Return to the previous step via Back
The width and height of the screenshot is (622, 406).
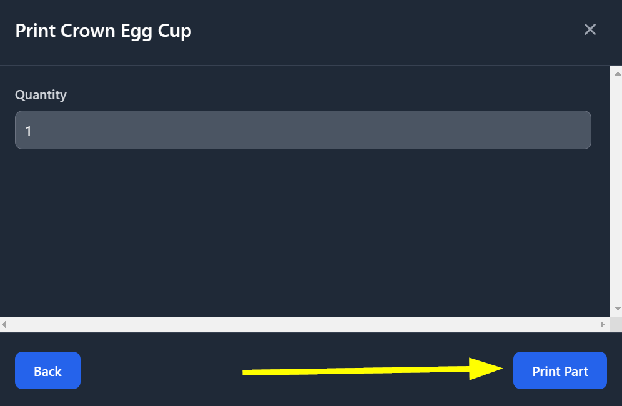tap(47, 370)
